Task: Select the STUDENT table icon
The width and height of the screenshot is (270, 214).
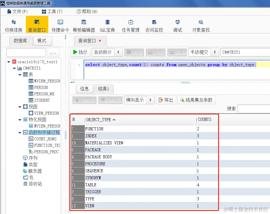Action: coord(31,100)
